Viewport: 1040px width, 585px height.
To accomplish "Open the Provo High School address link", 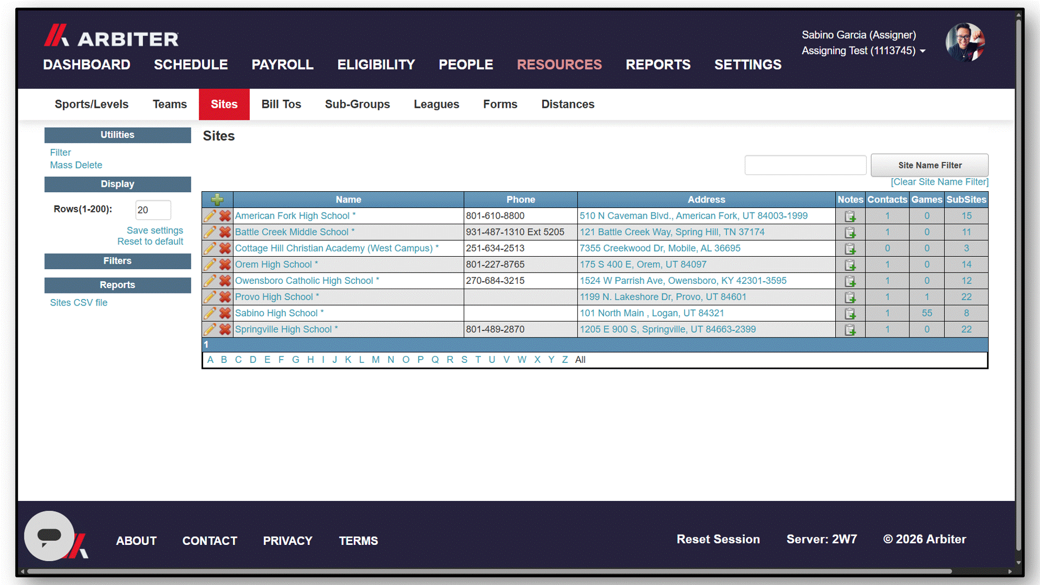I will [x=663, y=297].
